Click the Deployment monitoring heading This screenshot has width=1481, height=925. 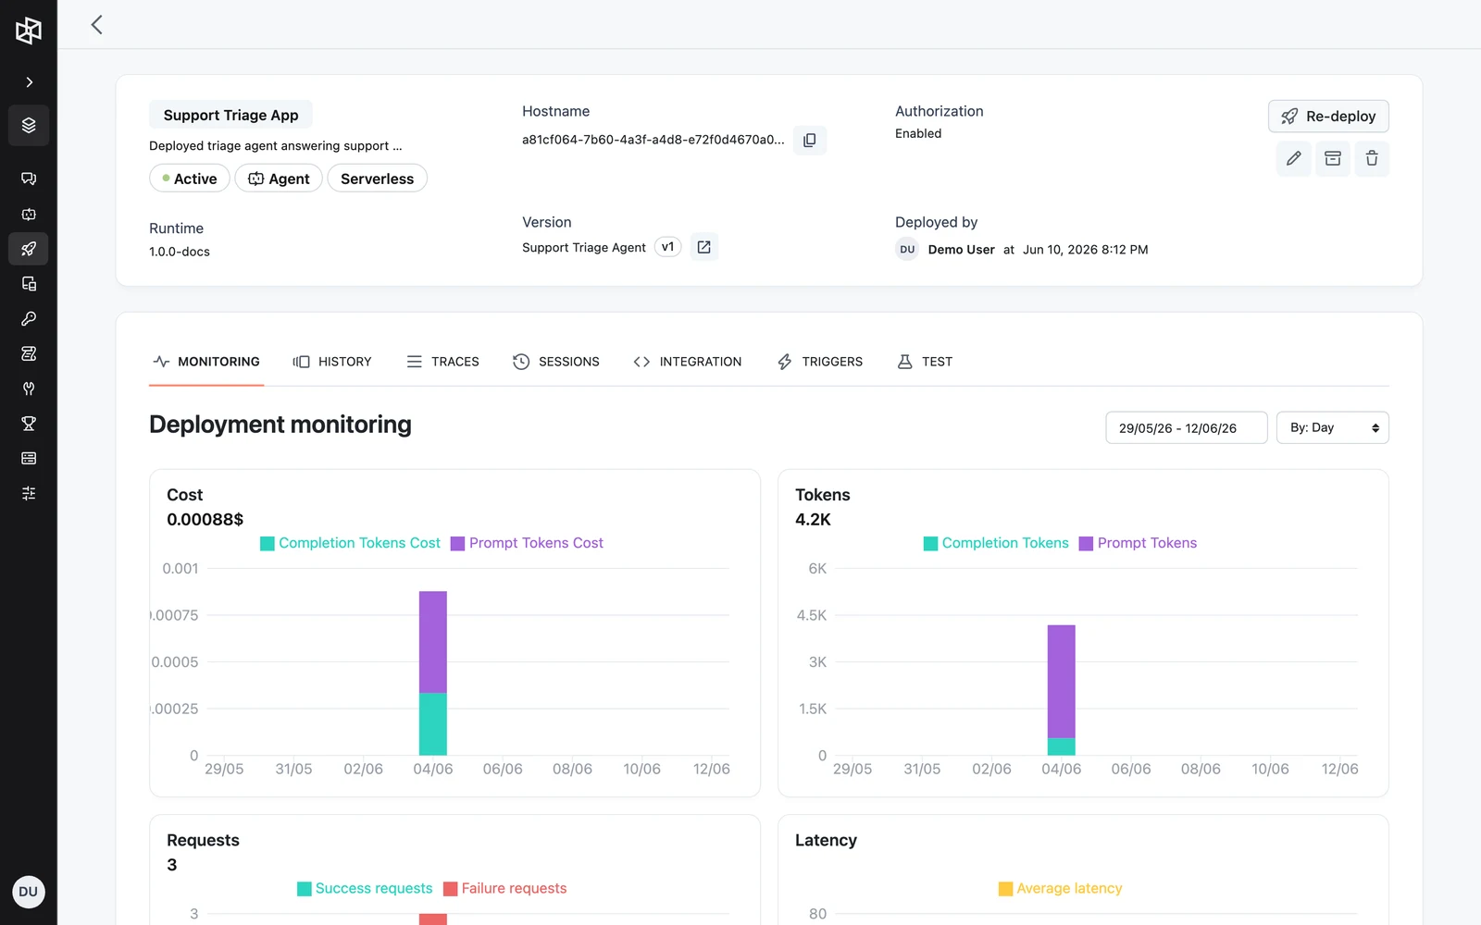coord(280,425)
